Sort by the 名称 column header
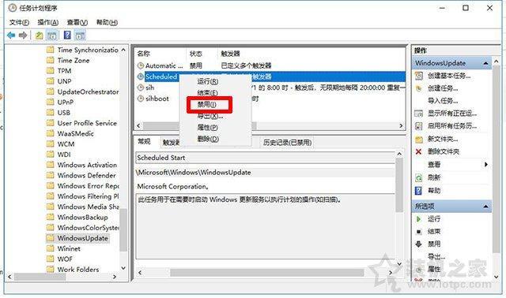 (160, 54)
